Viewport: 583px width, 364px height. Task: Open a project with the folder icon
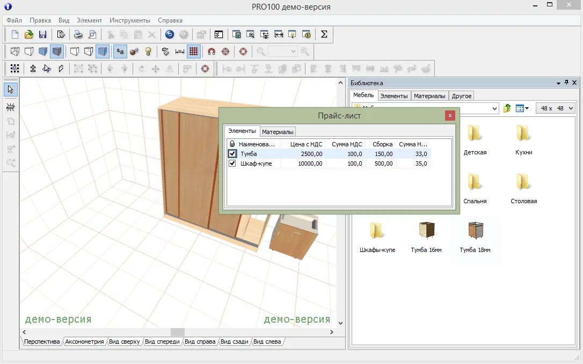tap(28, 34)
